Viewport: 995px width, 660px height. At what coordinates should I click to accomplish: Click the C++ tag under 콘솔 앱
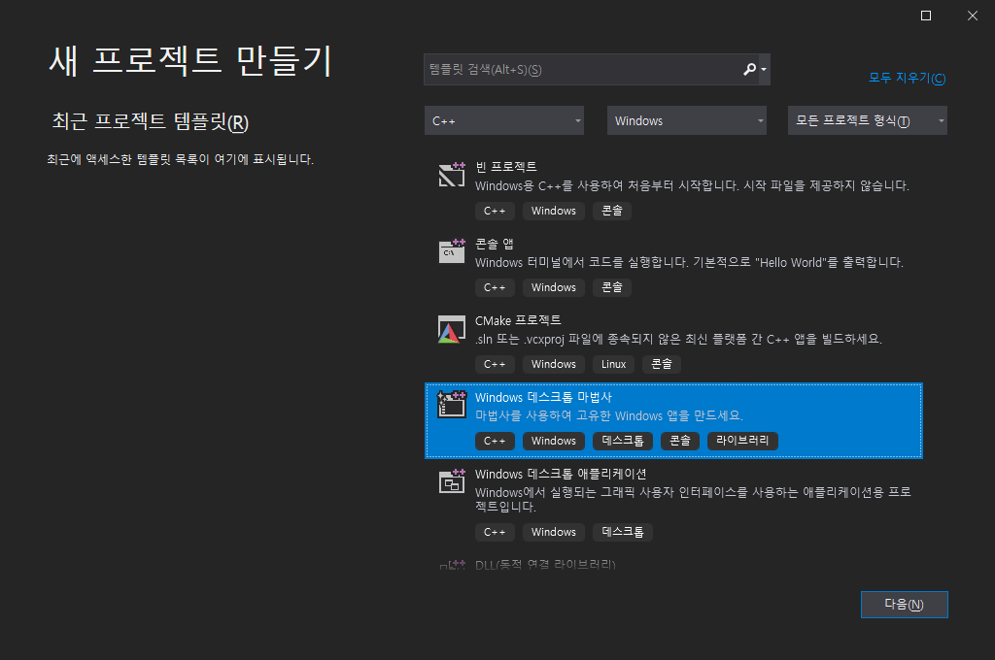tap(495, 288)
